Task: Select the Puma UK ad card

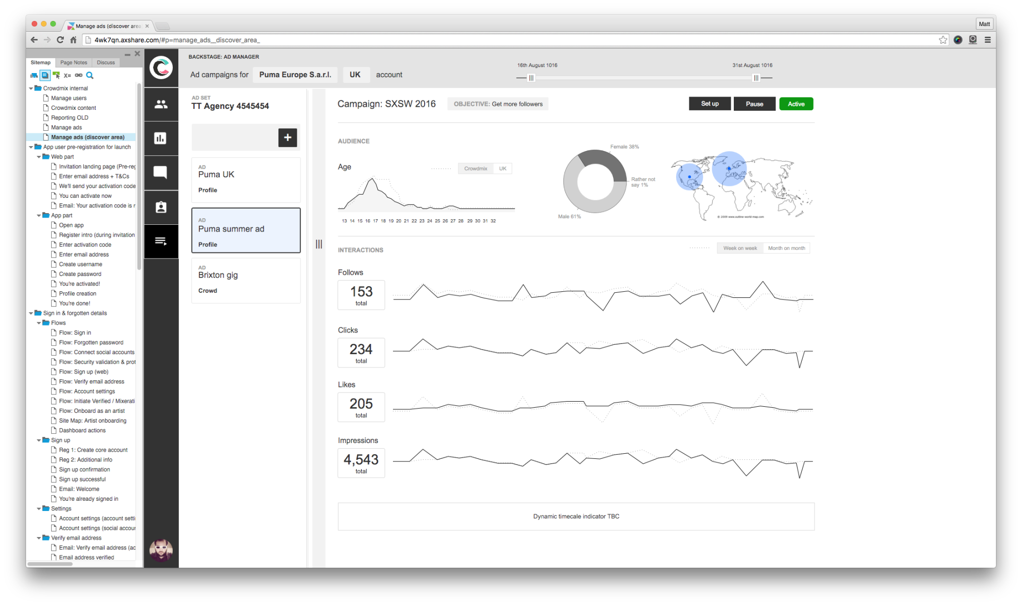Action: pos(246,180)
